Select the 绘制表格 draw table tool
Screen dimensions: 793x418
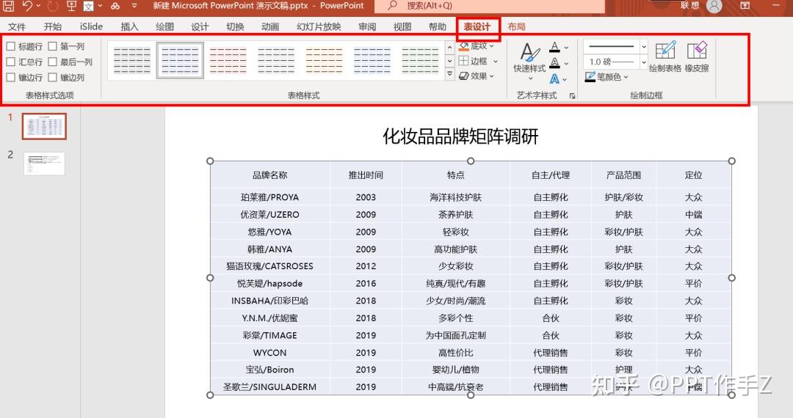pyautogui.click(x=665, y=57)
